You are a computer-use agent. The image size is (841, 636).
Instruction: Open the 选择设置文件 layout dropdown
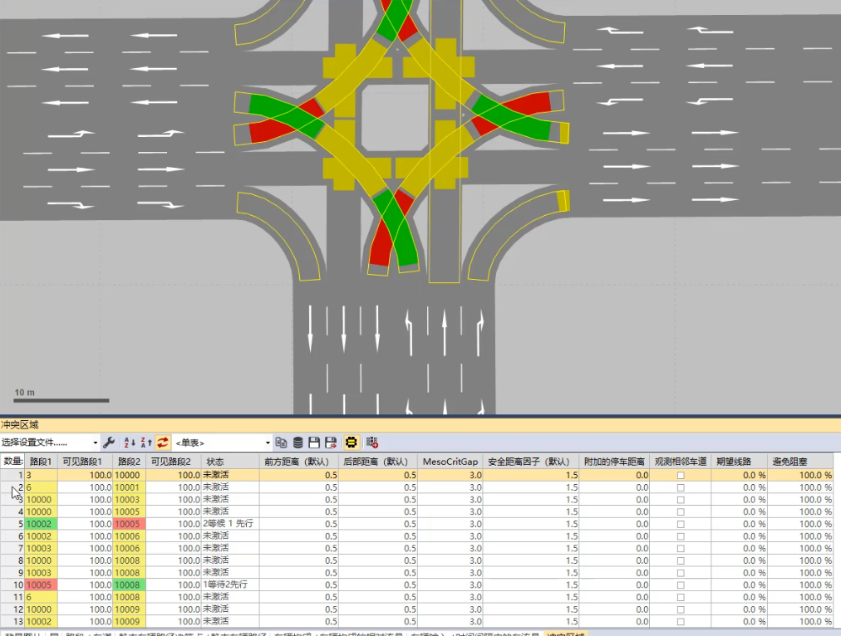pos(50,443)
